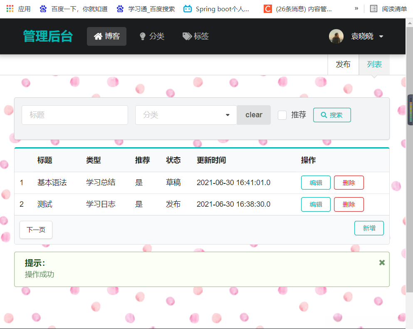Click the 学习日志 type cell
Image resolution: width=413 pixels, height=329 pixels.
coord(101,204)
